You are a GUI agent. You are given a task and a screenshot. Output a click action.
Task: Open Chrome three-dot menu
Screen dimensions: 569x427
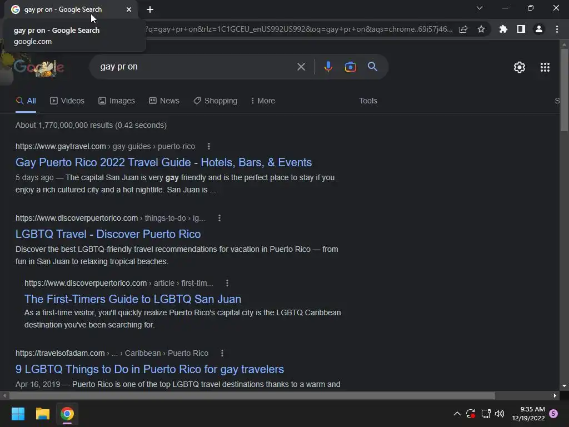pos(557,29)
